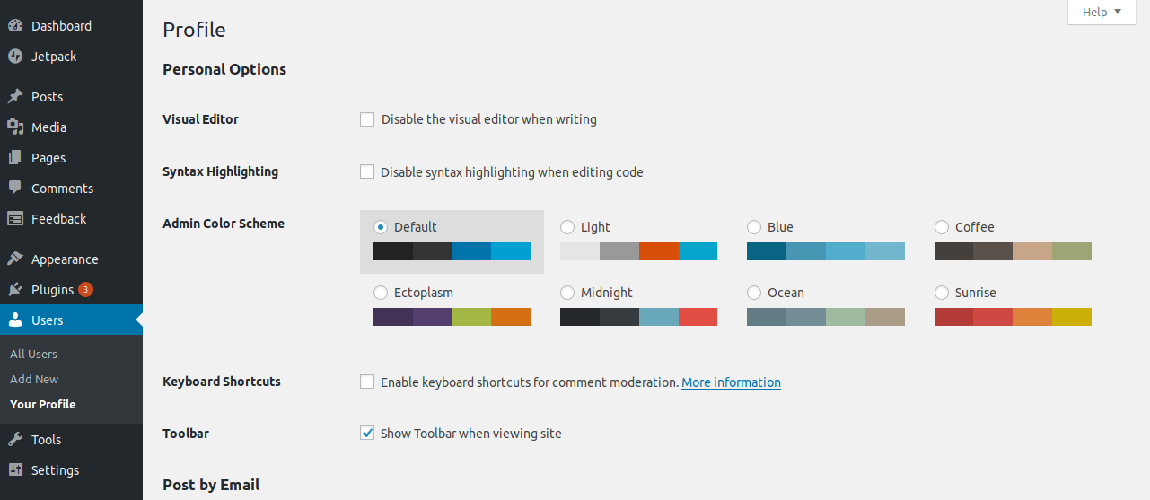Disable the visual editor when writing

coord(367,119)
